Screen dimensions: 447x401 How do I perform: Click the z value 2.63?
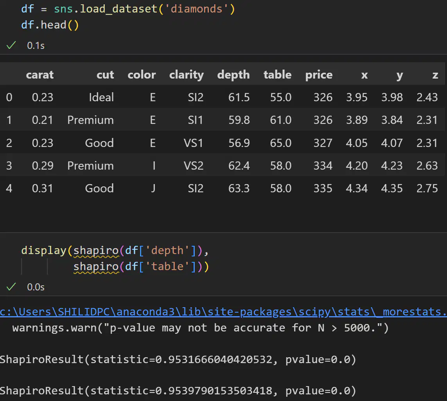tap(427, 166)
